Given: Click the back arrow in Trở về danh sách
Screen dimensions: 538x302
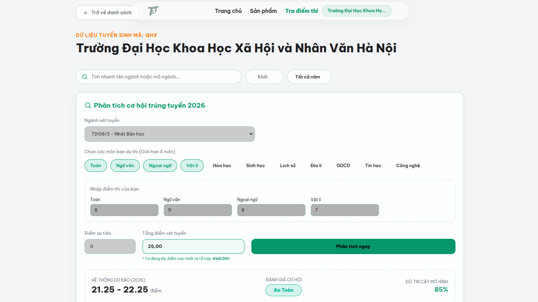Looking at the screenshot, I should (86, 13).
